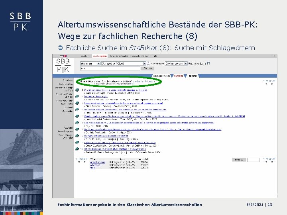This screenshot has height=215, width=287.
Task: Click the 'griechenland' keyword link
Action: click(98, 162)
